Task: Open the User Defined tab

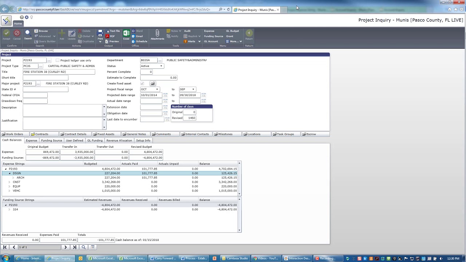Action: (x=75, y=140)
